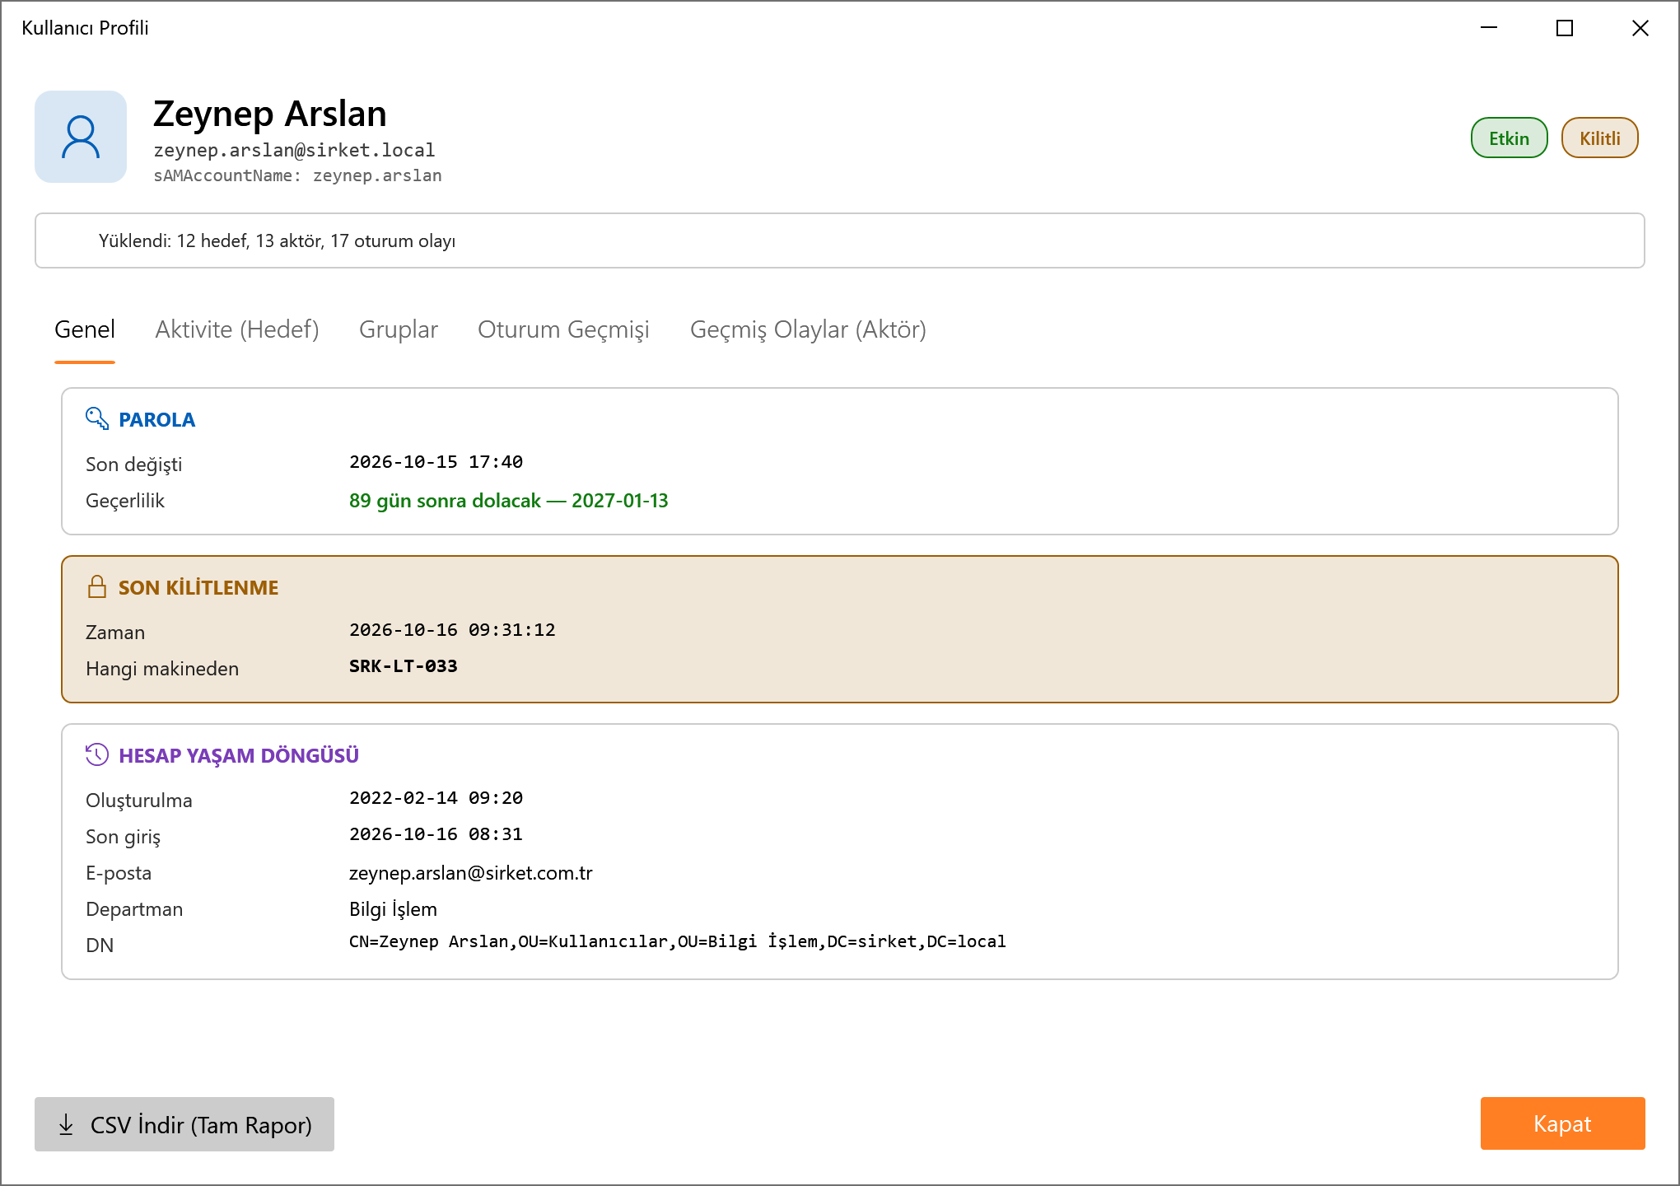Open the Geçmiş Olaylar (Aktör) tab
The height and width of the screenshot is (1186, 1680).
808,329
